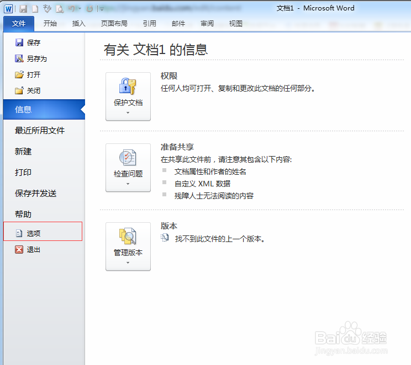Expand the 保护文档 (Protect Document) button
Viewport: 411px width, 365px height.
128,96
